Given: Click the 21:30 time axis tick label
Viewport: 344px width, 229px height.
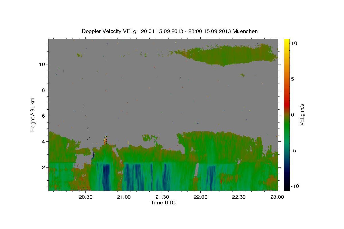Looking at the screenshot, I should click(162, 197).
